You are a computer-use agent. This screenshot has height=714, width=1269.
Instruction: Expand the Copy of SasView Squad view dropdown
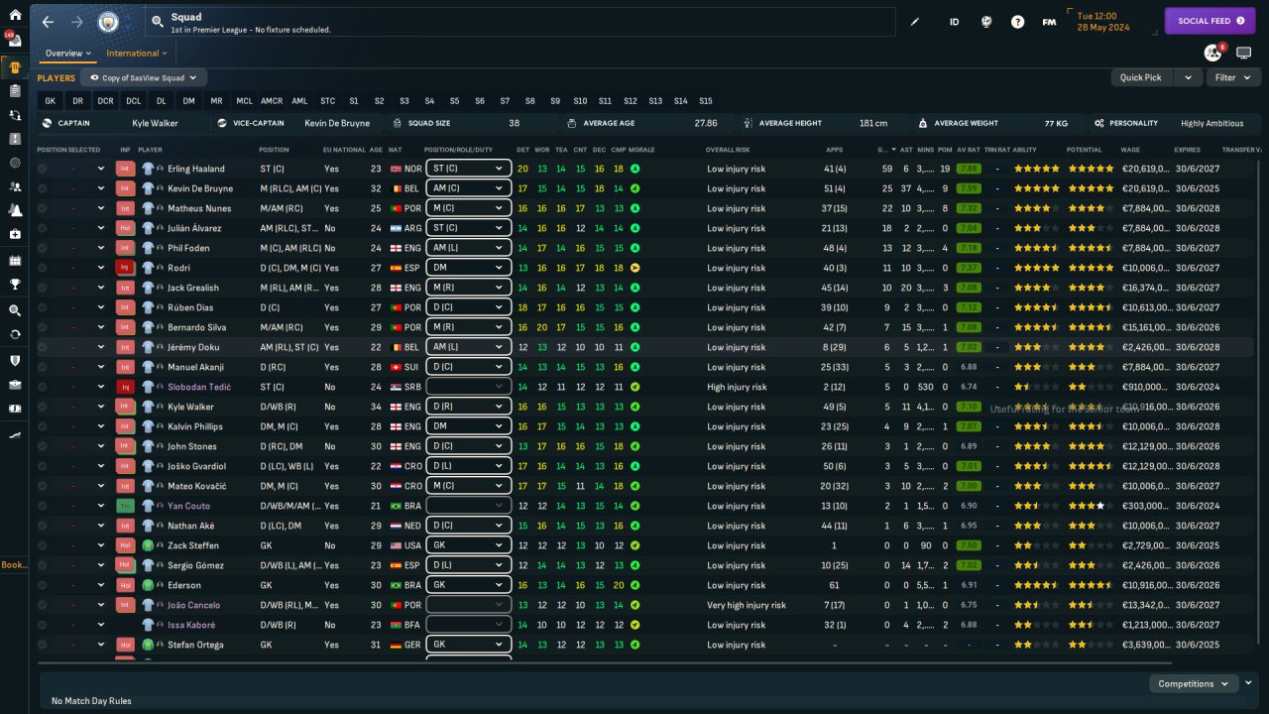(144, 77)
